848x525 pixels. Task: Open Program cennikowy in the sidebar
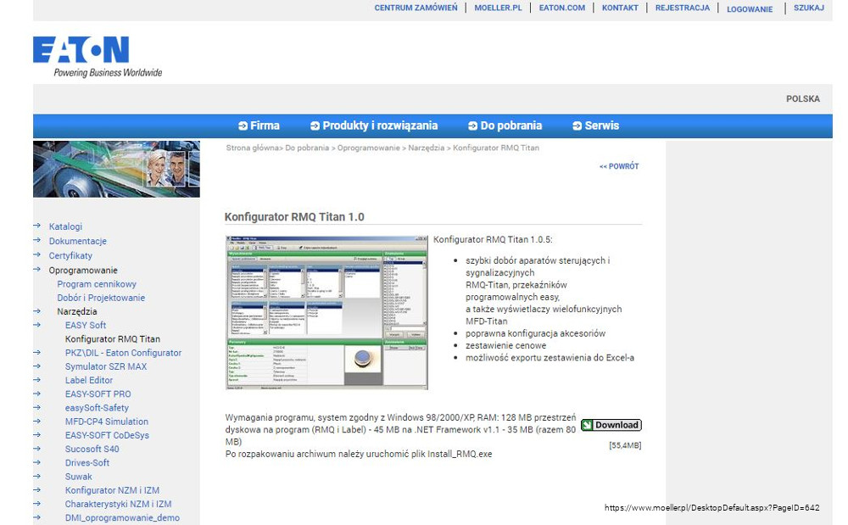pos(97,284)
